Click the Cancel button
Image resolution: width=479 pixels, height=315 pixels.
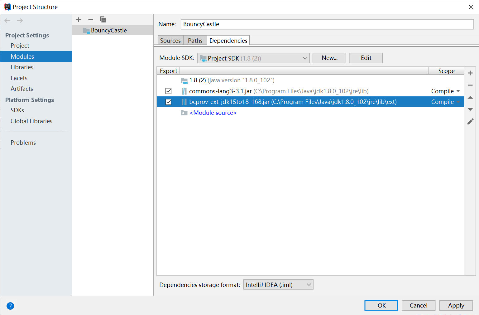click(x=419, y=306)
